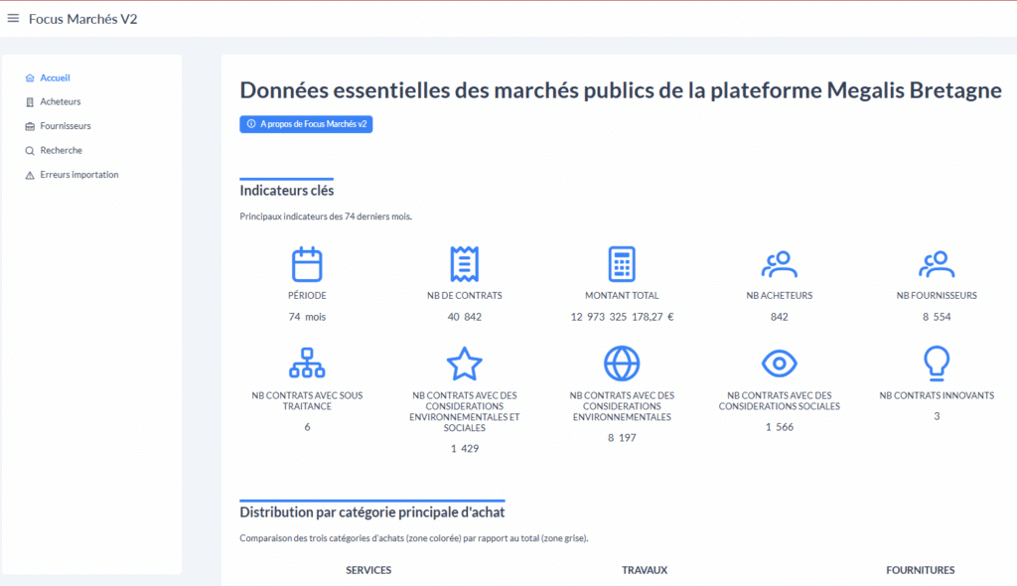This screenshot has width=1017, height=586.
Task: Click the receipt icon for Nb de contrats
Action: point(465,264)
